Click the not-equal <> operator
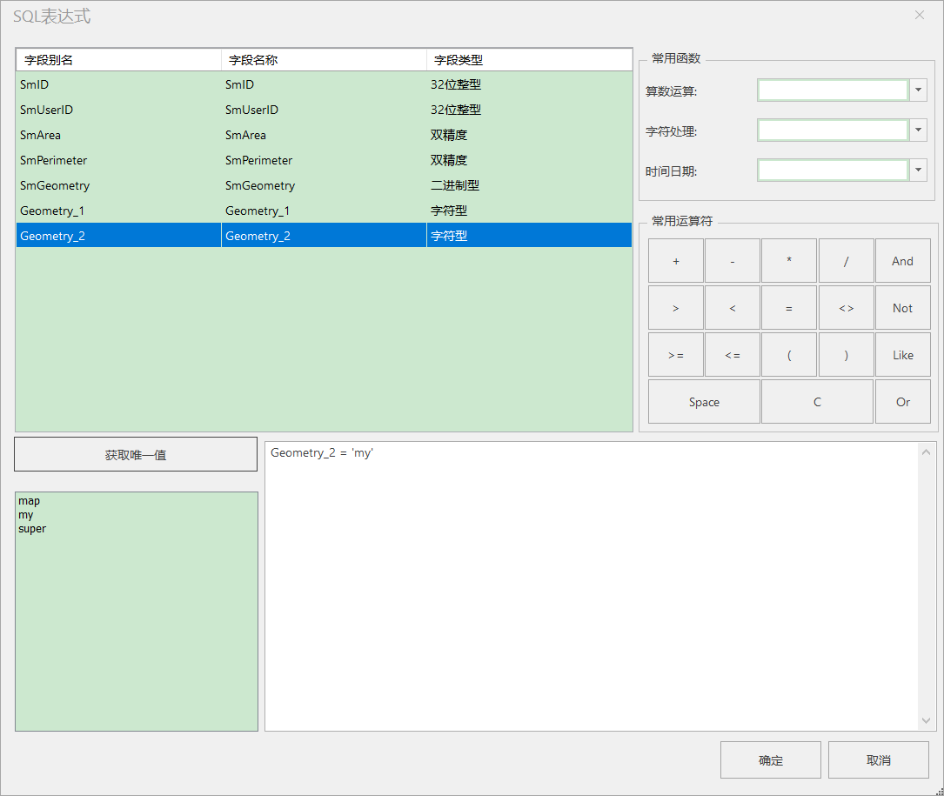The width and height of the screenshot is (944, 796). pyautogui.click(x=846, y=308)
